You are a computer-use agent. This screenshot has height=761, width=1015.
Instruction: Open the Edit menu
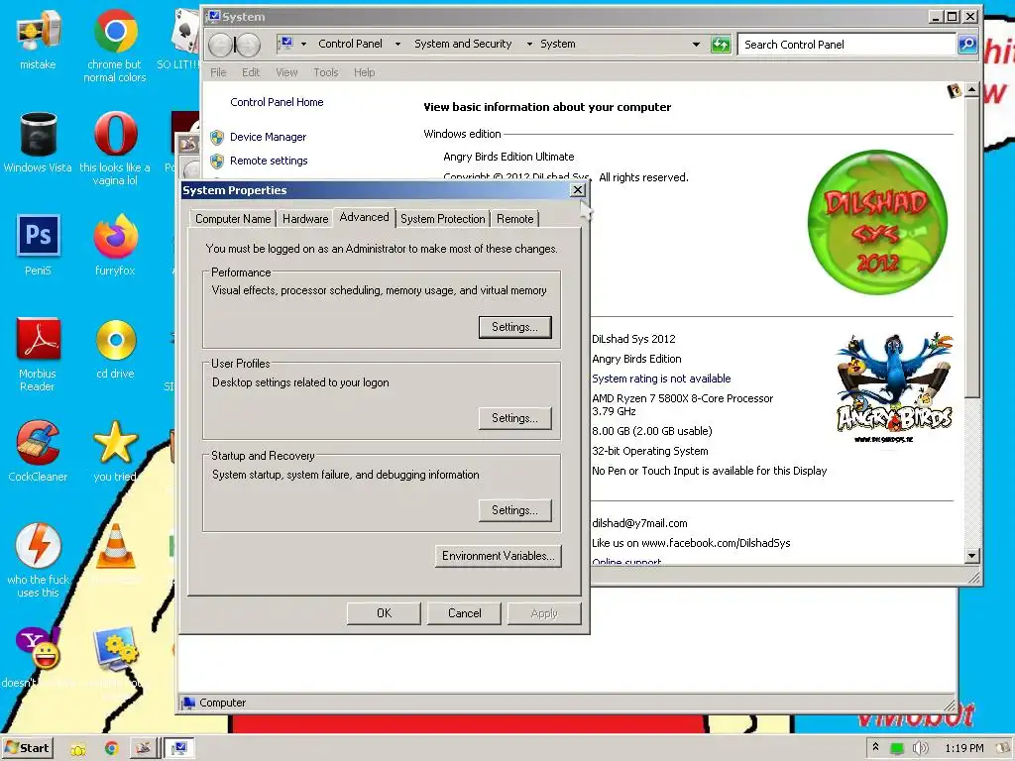click(x=251, y=72)
